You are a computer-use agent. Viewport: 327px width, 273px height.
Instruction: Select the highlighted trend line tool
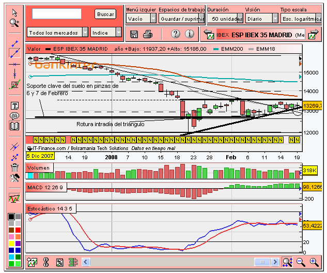tap(14, 53)
